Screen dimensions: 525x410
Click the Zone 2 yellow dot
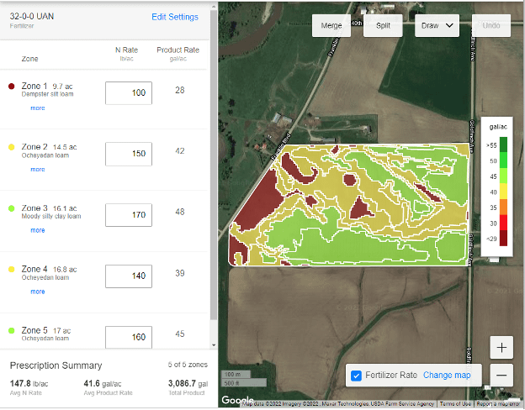coord(11,147)
